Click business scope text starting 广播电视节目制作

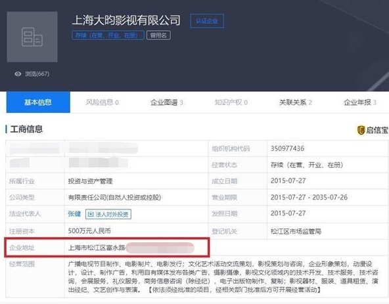pos(223,276)
